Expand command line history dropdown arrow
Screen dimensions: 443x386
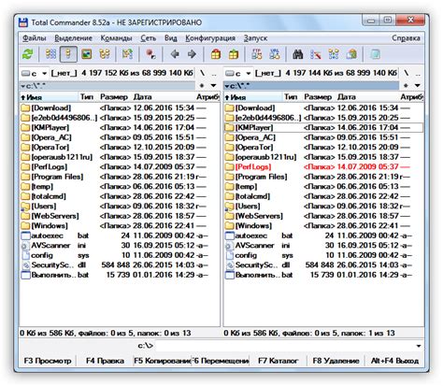(419, 346)
